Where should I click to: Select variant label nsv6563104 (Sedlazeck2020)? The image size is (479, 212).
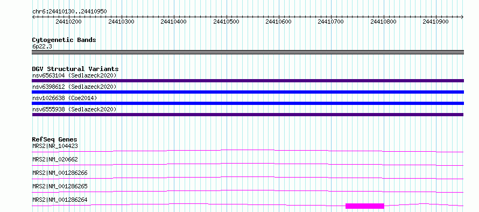[74, 75]
